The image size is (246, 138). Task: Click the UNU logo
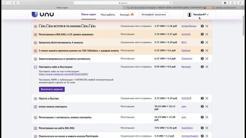click(43, 15)
